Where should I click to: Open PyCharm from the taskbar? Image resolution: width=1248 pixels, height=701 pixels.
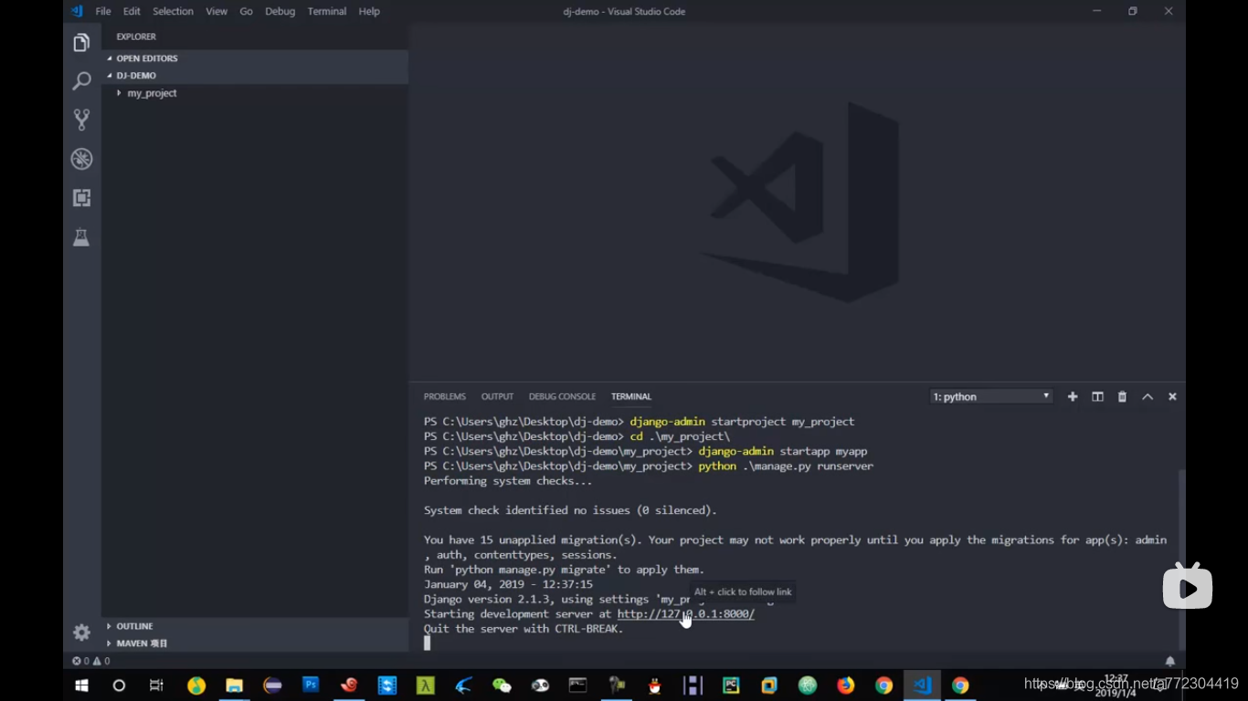click(731, 685)
